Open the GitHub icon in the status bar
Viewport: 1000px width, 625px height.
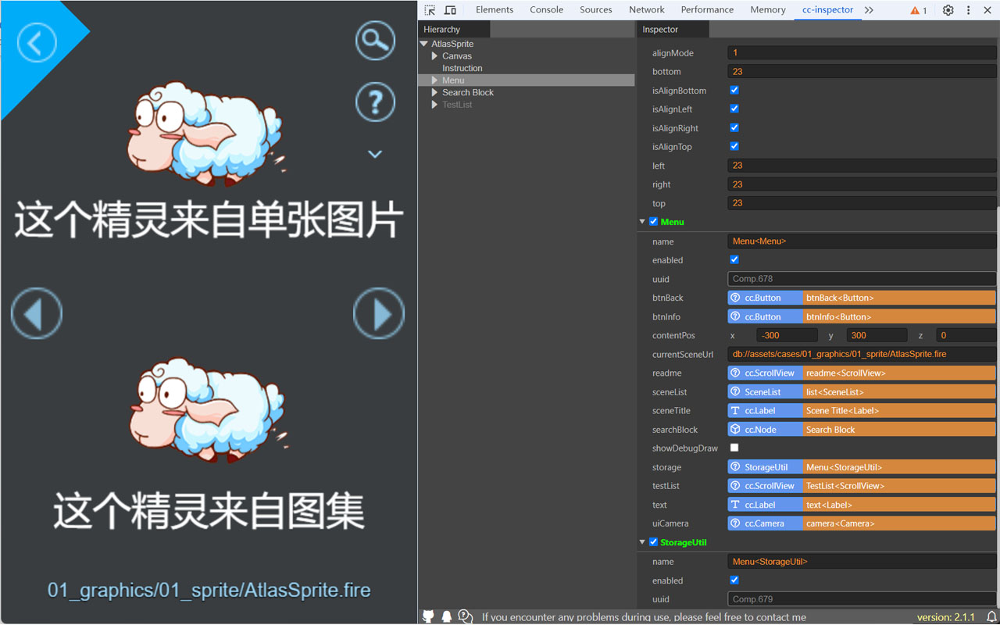428,616
